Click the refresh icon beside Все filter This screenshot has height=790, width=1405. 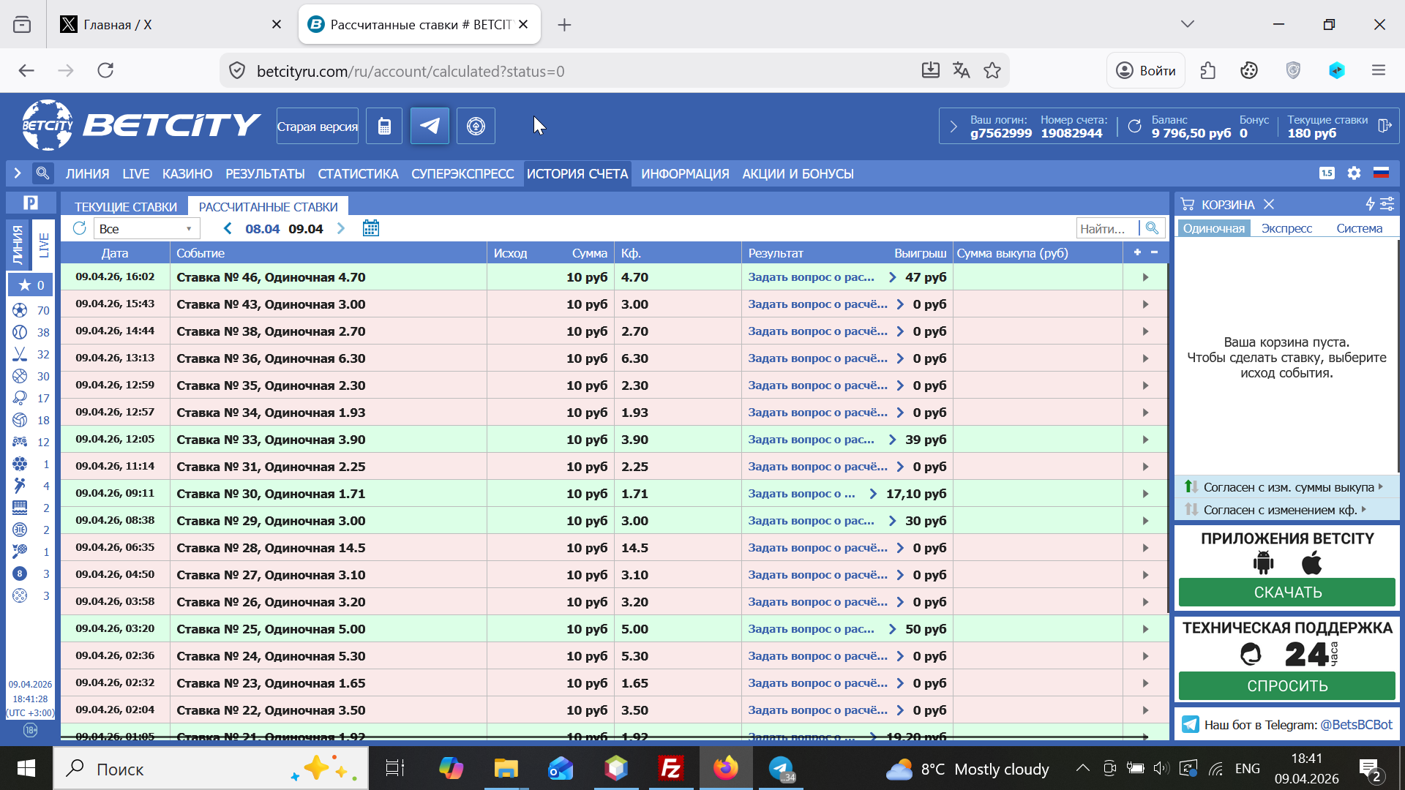tap(79, 228)
